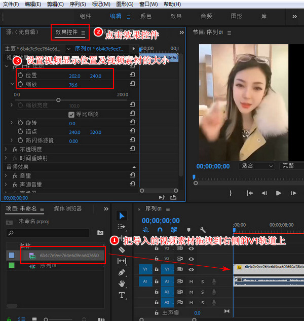Image resolution: width=304 pixels, height=321 pixels.
Task: Step forward one frame in program monitor
Action: point(293,193)
